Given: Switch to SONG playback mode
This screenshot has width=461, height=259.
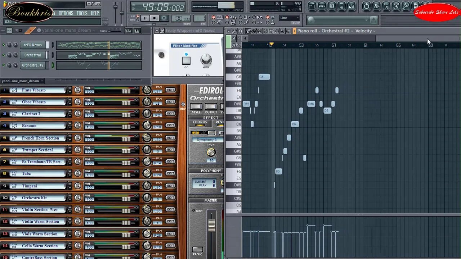Looking at the screenshot, I should point(138,20).
